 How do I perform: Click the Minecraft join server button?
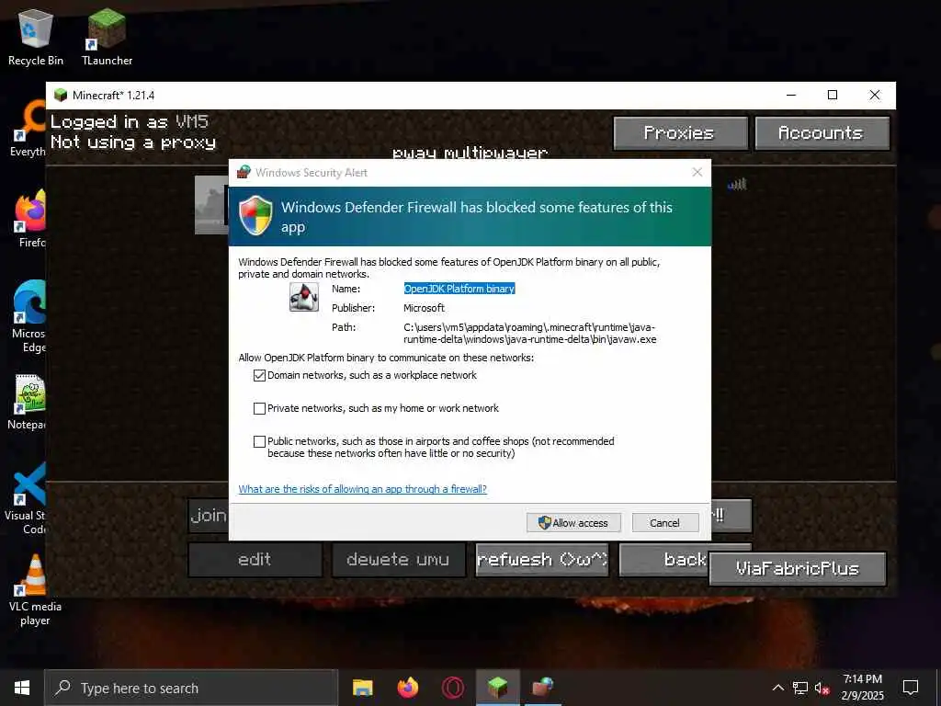coord(209,515)
